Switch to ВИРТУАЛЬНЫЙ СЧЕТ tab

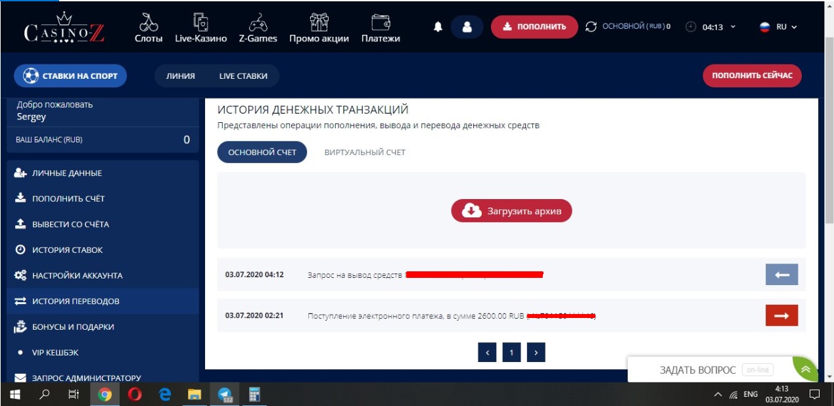click(365, 152)
